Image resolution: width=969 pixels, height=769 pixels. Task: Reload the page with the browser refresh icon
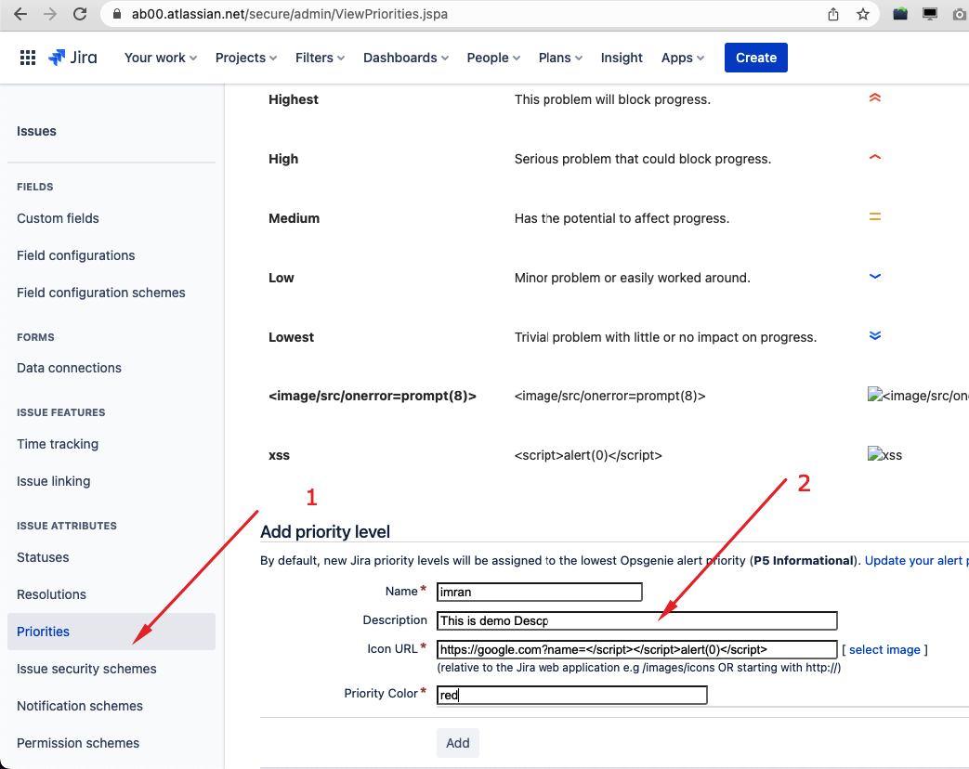[x=80, y=14]
